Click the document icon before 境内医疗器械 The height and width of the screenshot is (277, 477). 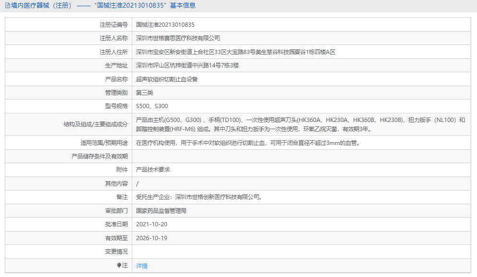pos(7,5)
